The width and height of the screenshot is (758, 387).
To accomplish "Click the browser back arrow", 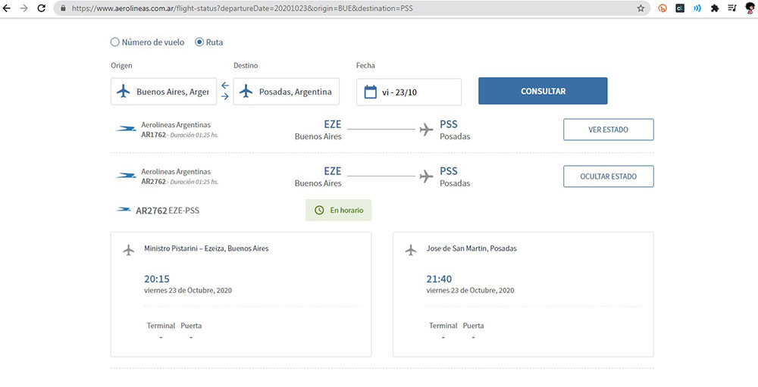I will 8,8.
